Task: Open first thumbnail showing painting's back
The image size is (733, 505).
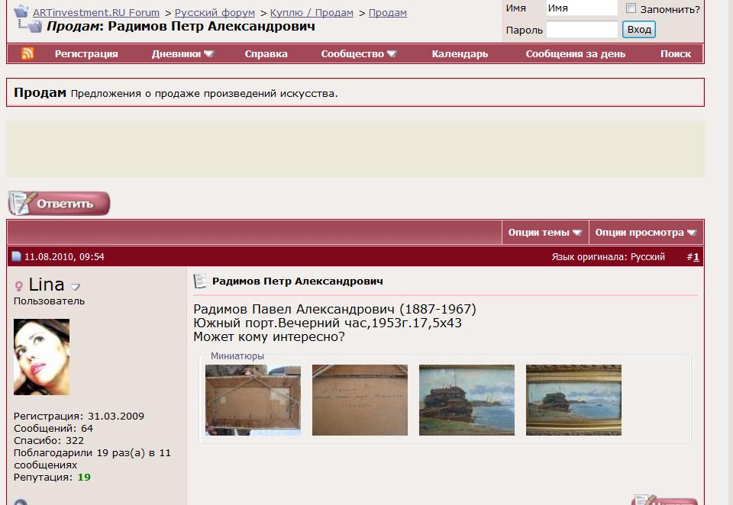Action: pyautogui.click(x=253, y=400)
